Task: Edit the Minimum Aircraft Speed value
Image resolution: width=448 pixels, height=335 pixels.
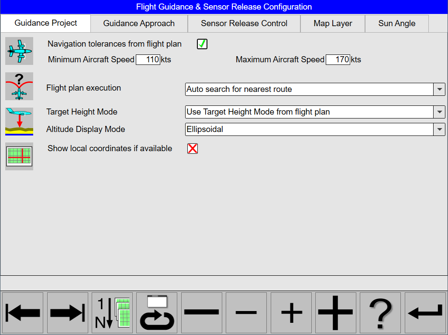Action: click(148, 60)
